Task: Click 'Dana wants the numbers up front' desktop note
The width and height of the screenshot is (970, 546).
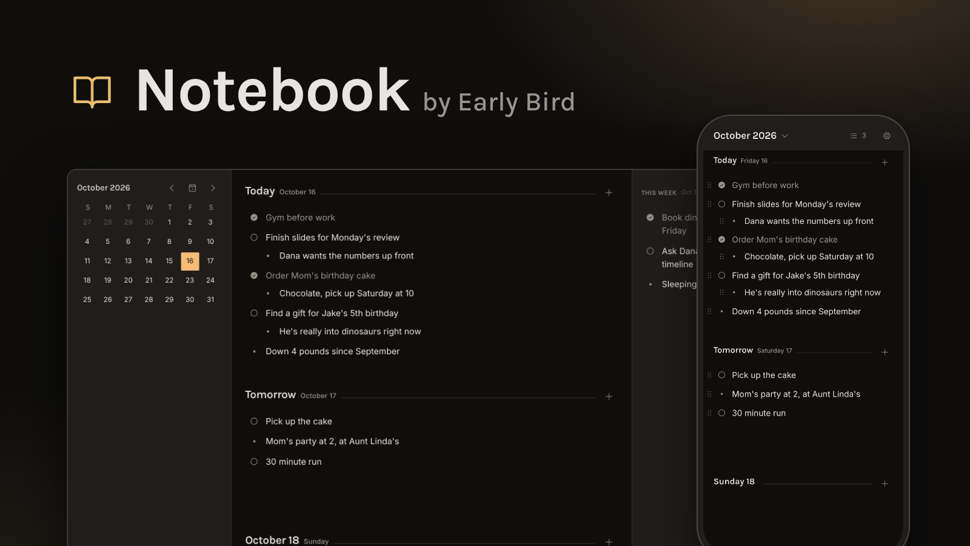Action: (346, 256)
